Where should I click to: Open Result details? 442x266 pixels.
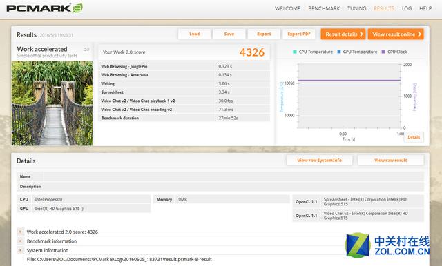point(343,34)
